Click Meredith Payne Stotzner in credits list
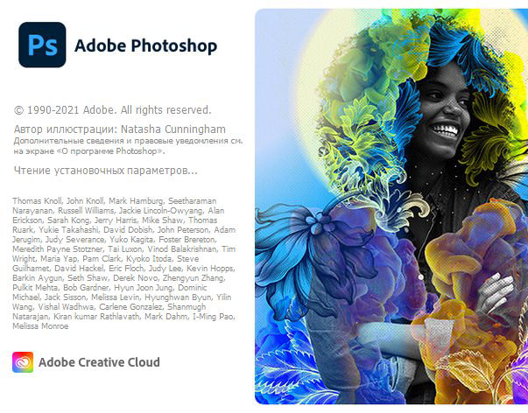The height and width of the screenshot is (413, 528). (58, 249)
